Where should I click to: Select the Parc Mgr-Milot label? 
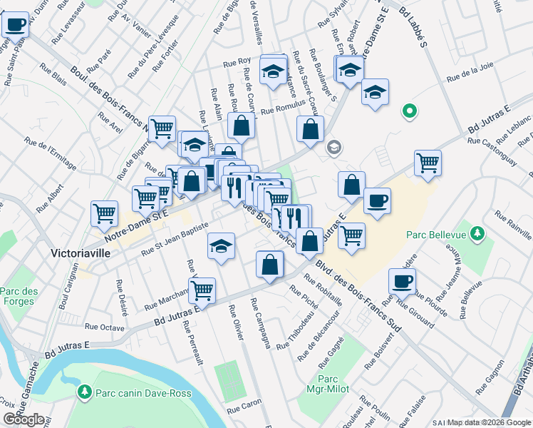[328, 384]
